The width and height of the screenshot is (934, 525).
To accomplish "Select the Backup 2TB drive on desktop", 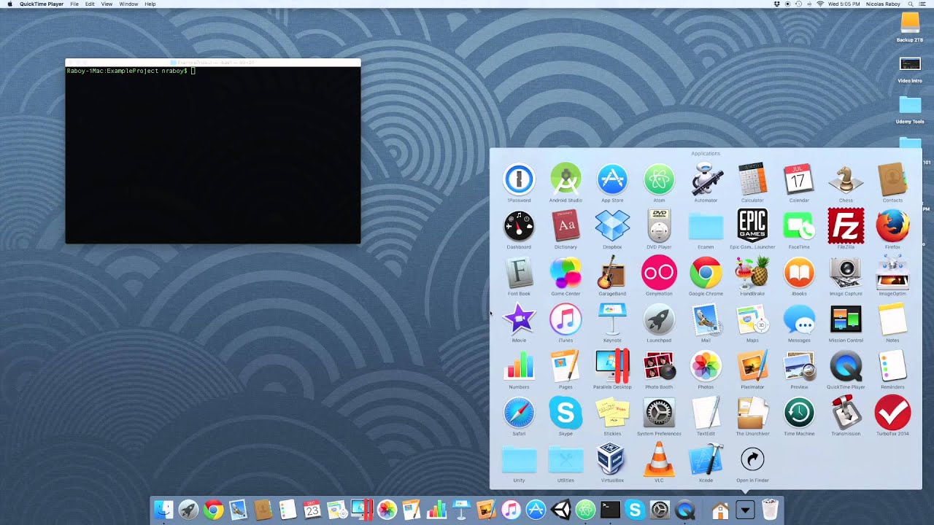I will coord(910,27).
